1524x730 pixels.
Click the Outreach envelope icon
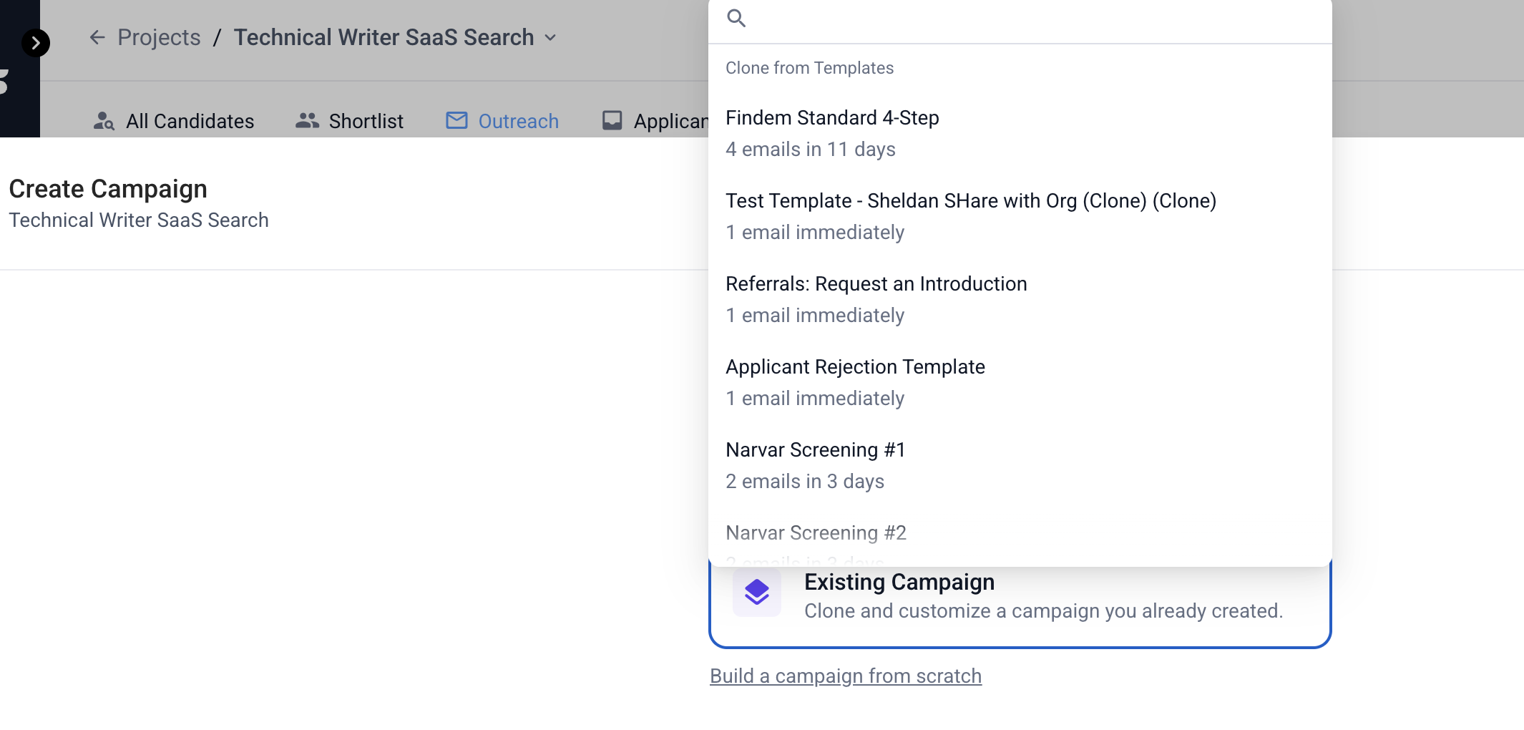456,120
